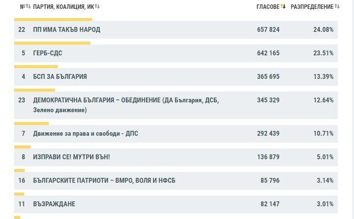354x219 pixels.
Task: Click yellow bar above ГЕРБ-СДС
Action: tap(53, 43)
